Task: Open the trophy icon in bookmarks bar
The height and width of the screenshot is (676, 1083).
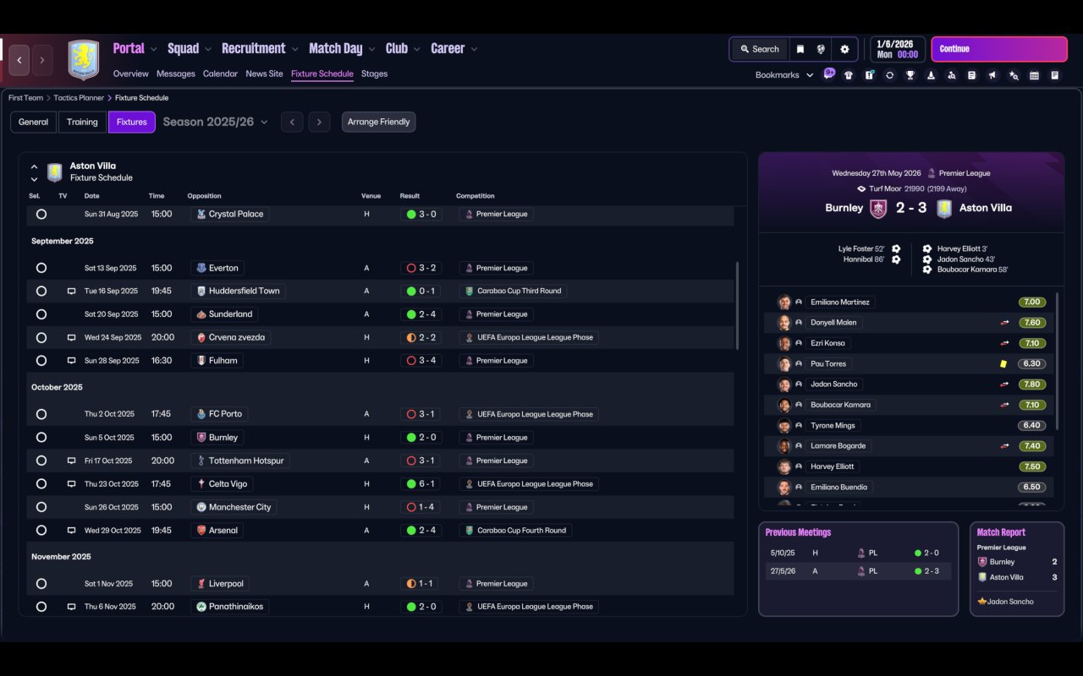Action: pos(910,75)
